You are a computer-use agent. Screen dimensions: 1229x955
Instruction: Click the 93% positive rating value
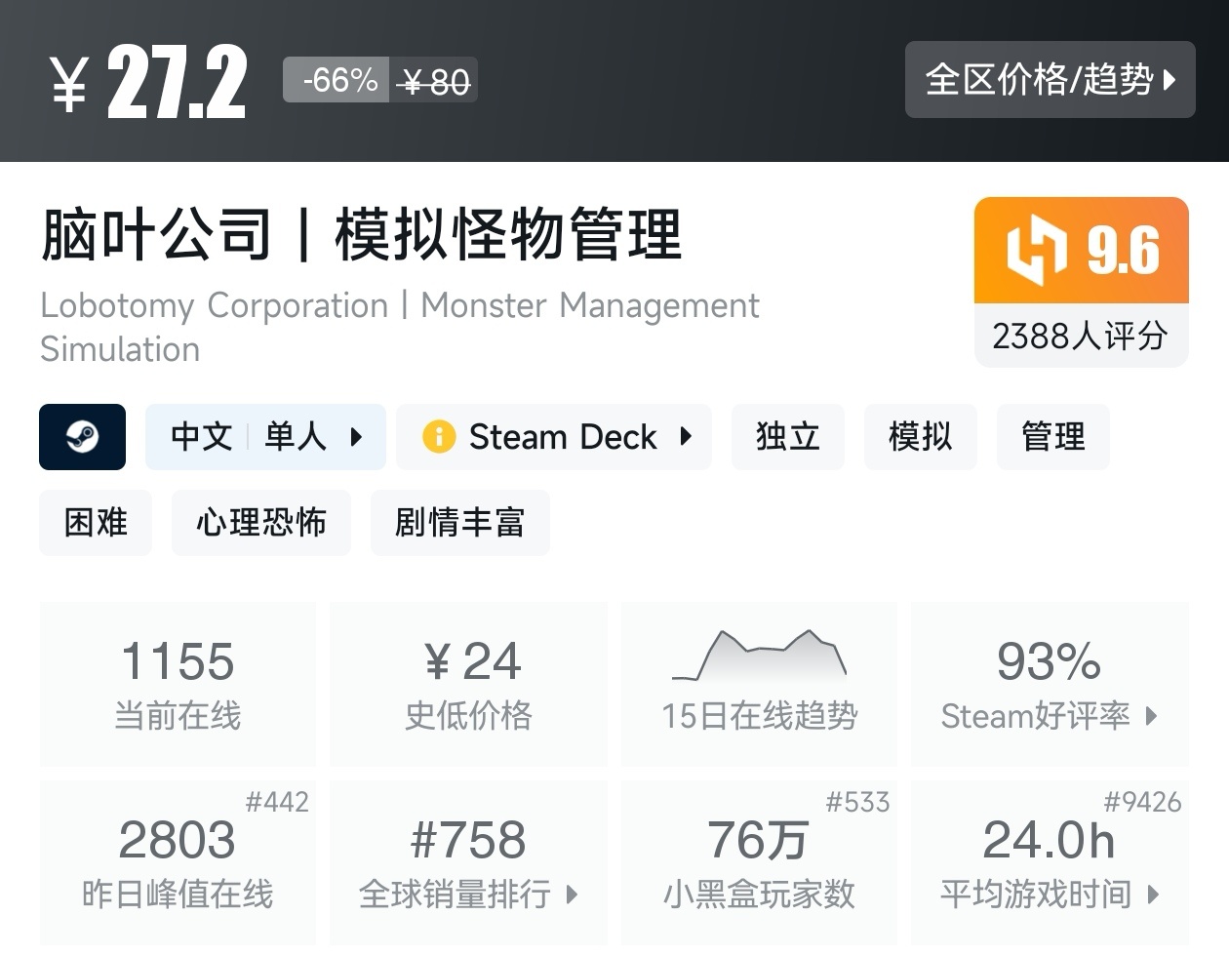1049,661
